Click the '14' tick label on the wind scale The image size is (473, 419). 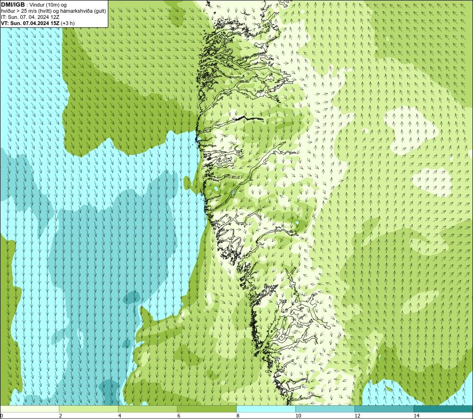click(416, 416)
